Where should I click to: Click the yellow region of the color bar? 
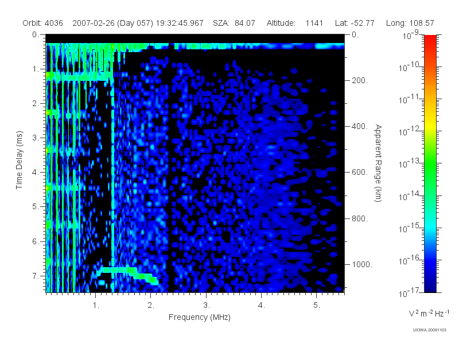point(430,124)
